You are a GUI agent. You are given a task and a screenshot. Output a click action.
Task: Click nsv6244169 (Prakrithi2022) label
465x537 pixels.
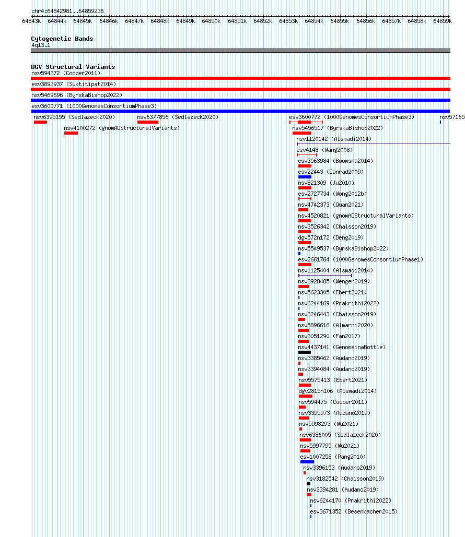tap(339, 303)
